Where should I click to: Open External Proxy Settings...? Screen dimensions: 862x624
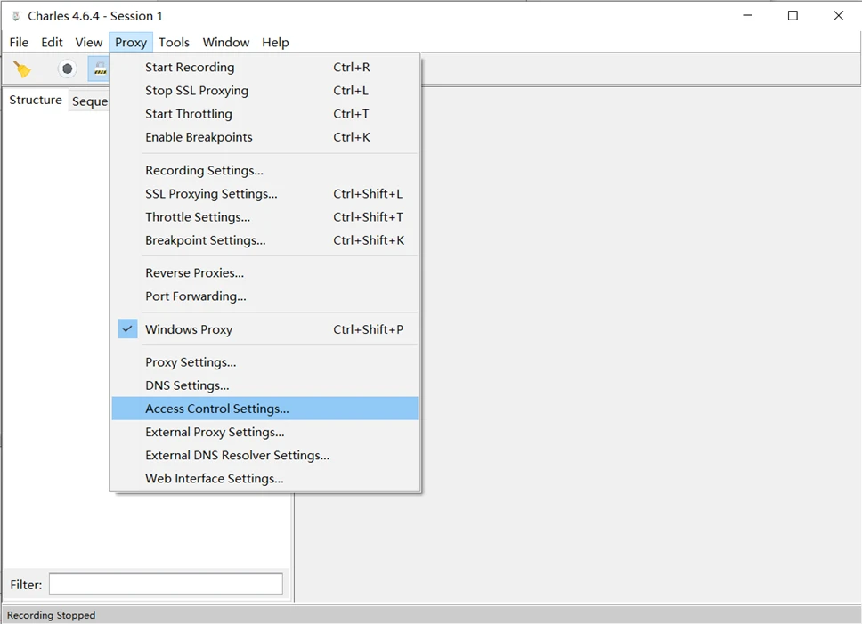point(265,432)
